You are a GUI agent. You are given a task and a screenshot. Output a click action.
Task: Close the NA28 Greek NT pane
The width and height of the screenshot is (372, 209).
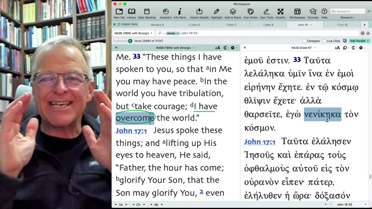pos(245,48)
